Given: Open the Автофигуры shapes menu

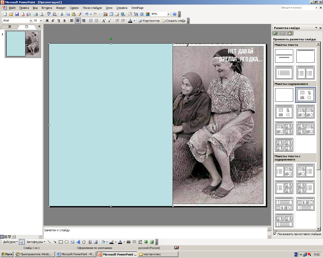Looking at the screenshot, I should (x=36, y=242).
